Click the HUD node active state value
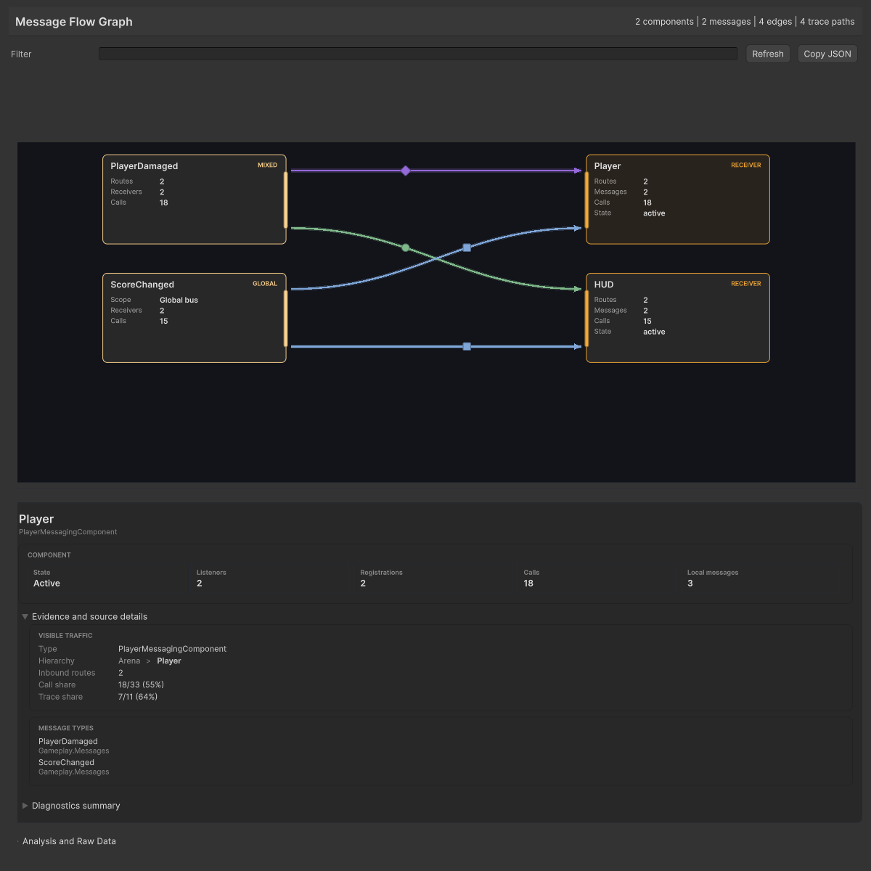 click(x=654, y=332)
